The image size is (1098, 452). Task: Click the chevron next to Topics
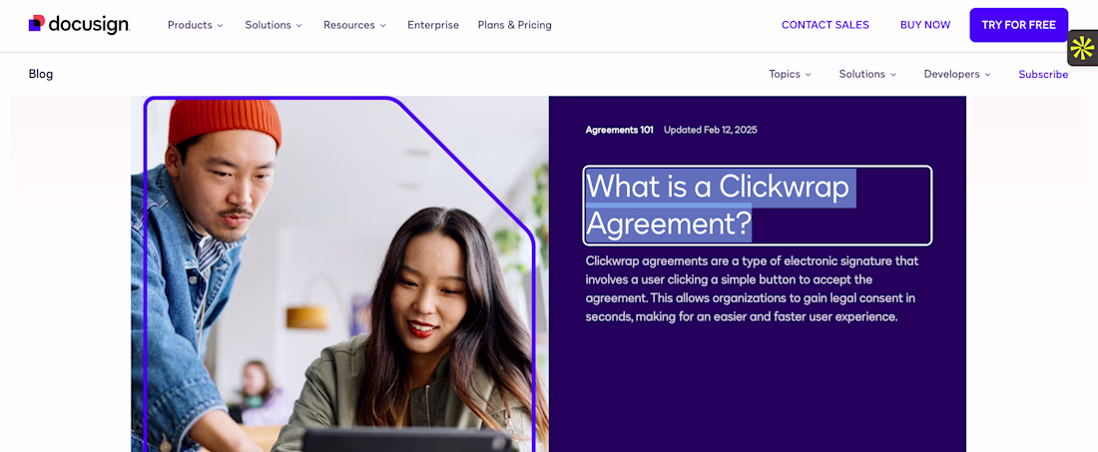[x=809, y=74]
